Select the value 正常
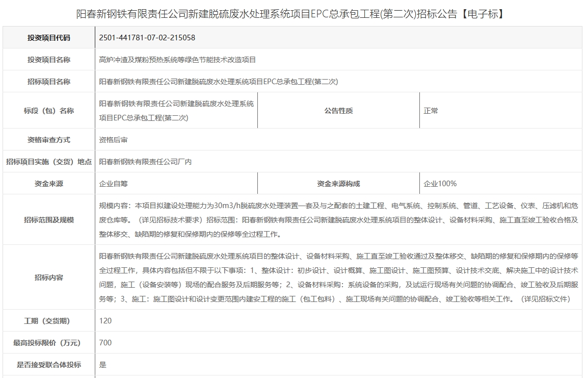The image size is (585, 378). pos(431,111)
